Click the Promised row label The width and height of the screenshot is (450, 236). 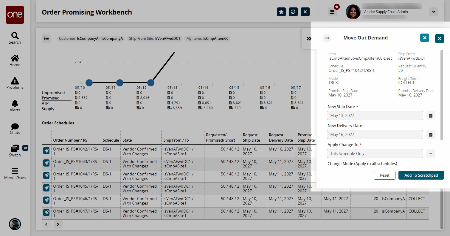pos(51,98)
